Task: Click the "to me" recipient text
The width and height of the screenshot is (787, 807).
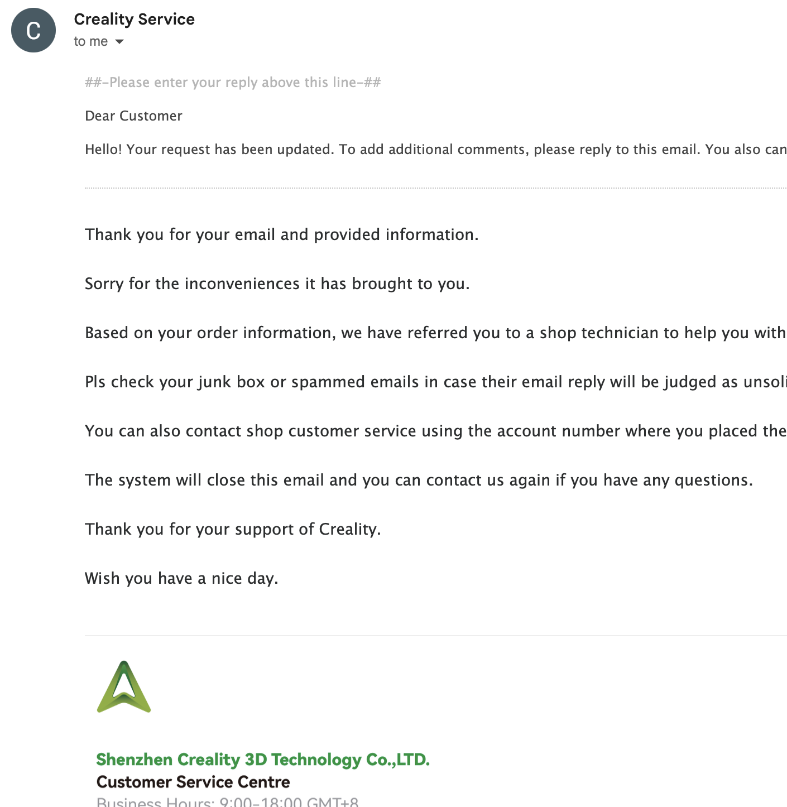Action: tap(90, 41)
